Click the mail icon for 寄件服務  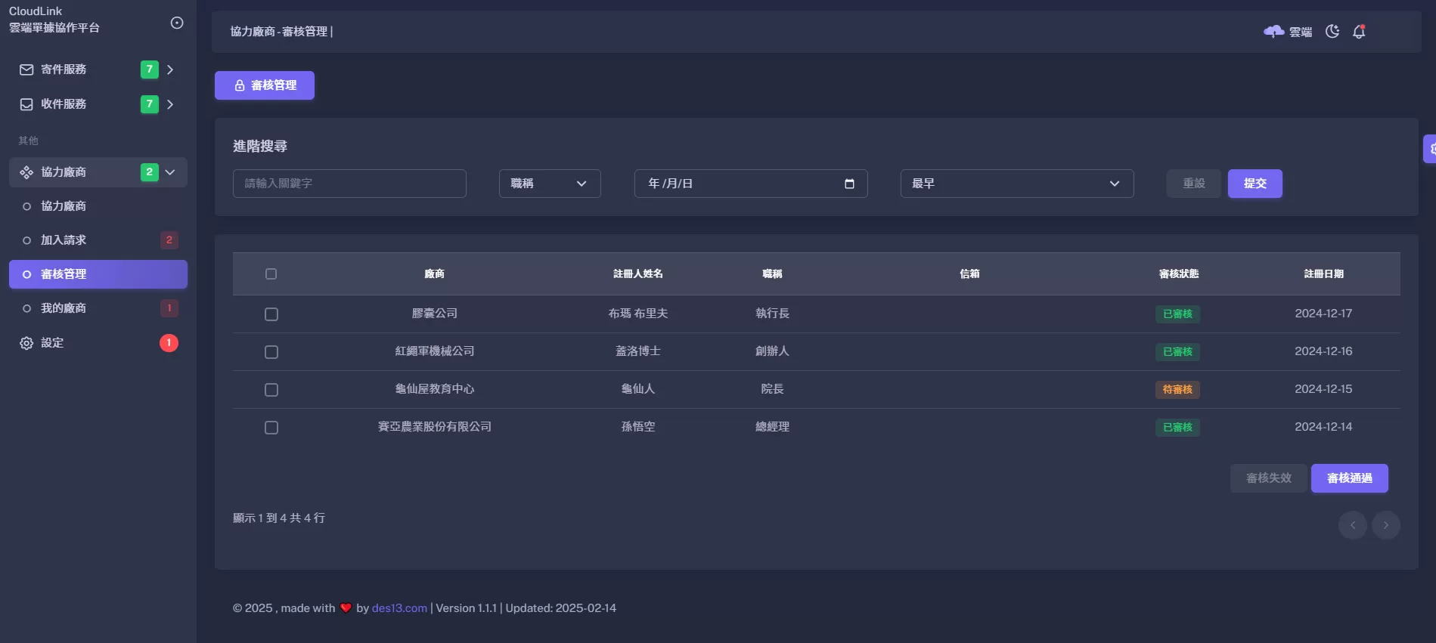pyautogui.click(x=26, y=70)
